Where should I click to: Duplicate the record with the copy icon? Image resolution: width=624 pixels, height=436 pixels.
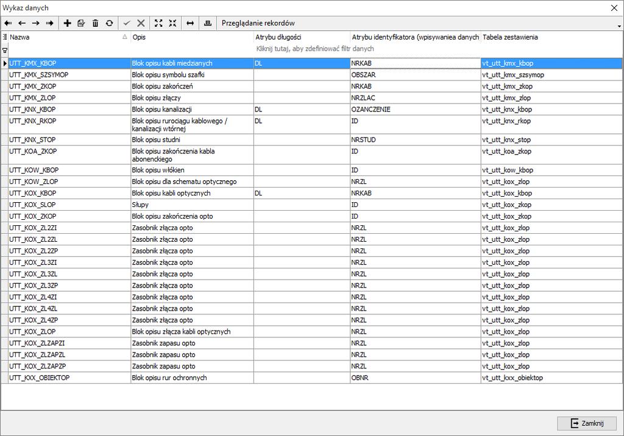81,23
